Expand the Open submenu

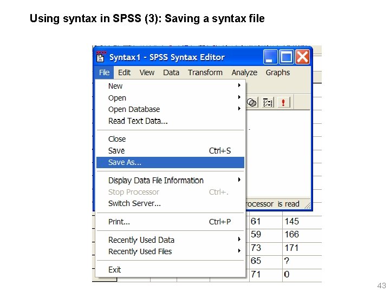[171, 97]
